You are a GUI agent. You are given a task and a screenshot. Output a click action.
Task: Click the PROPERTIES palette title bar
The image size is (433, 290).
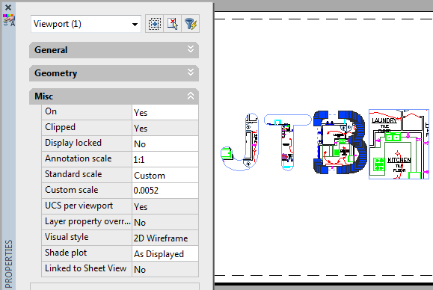coord(9,264)
